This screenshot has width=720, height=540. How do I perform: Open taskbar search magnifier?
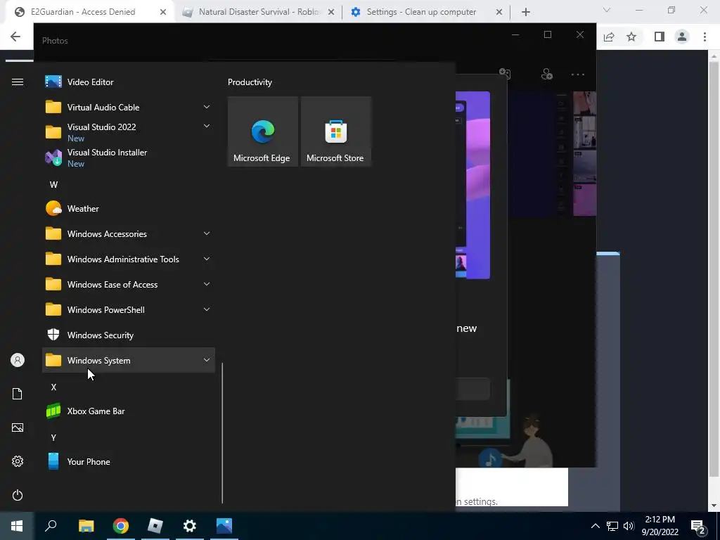pyautogui.click(x=51, y=526)
